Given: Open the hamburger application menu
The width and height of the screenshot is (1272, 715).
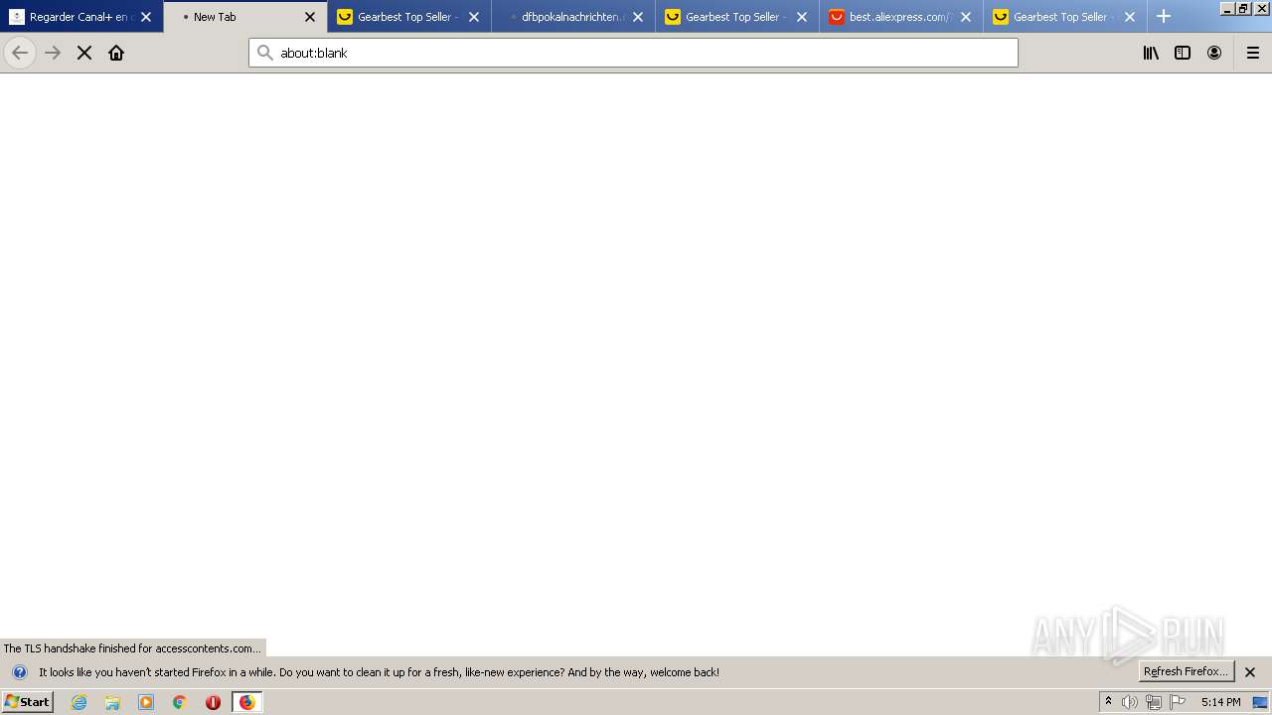Looking at the screenshot, I should tap(1253, 53).
